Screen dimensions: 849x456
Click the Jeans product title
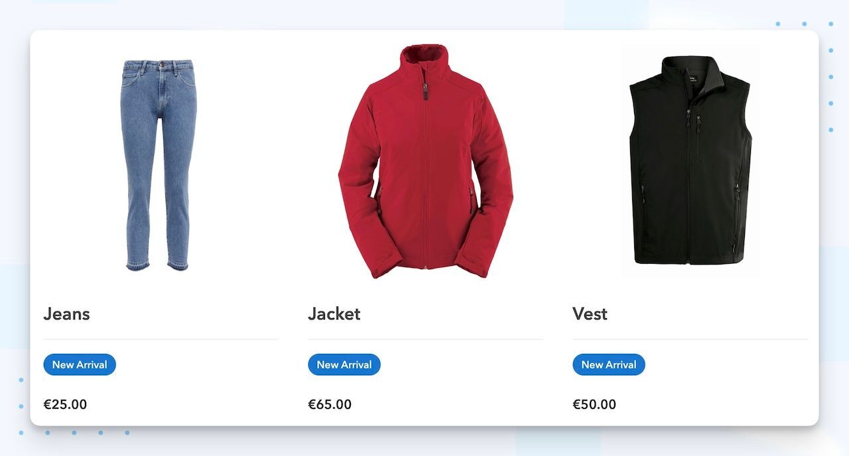[66, 313]
